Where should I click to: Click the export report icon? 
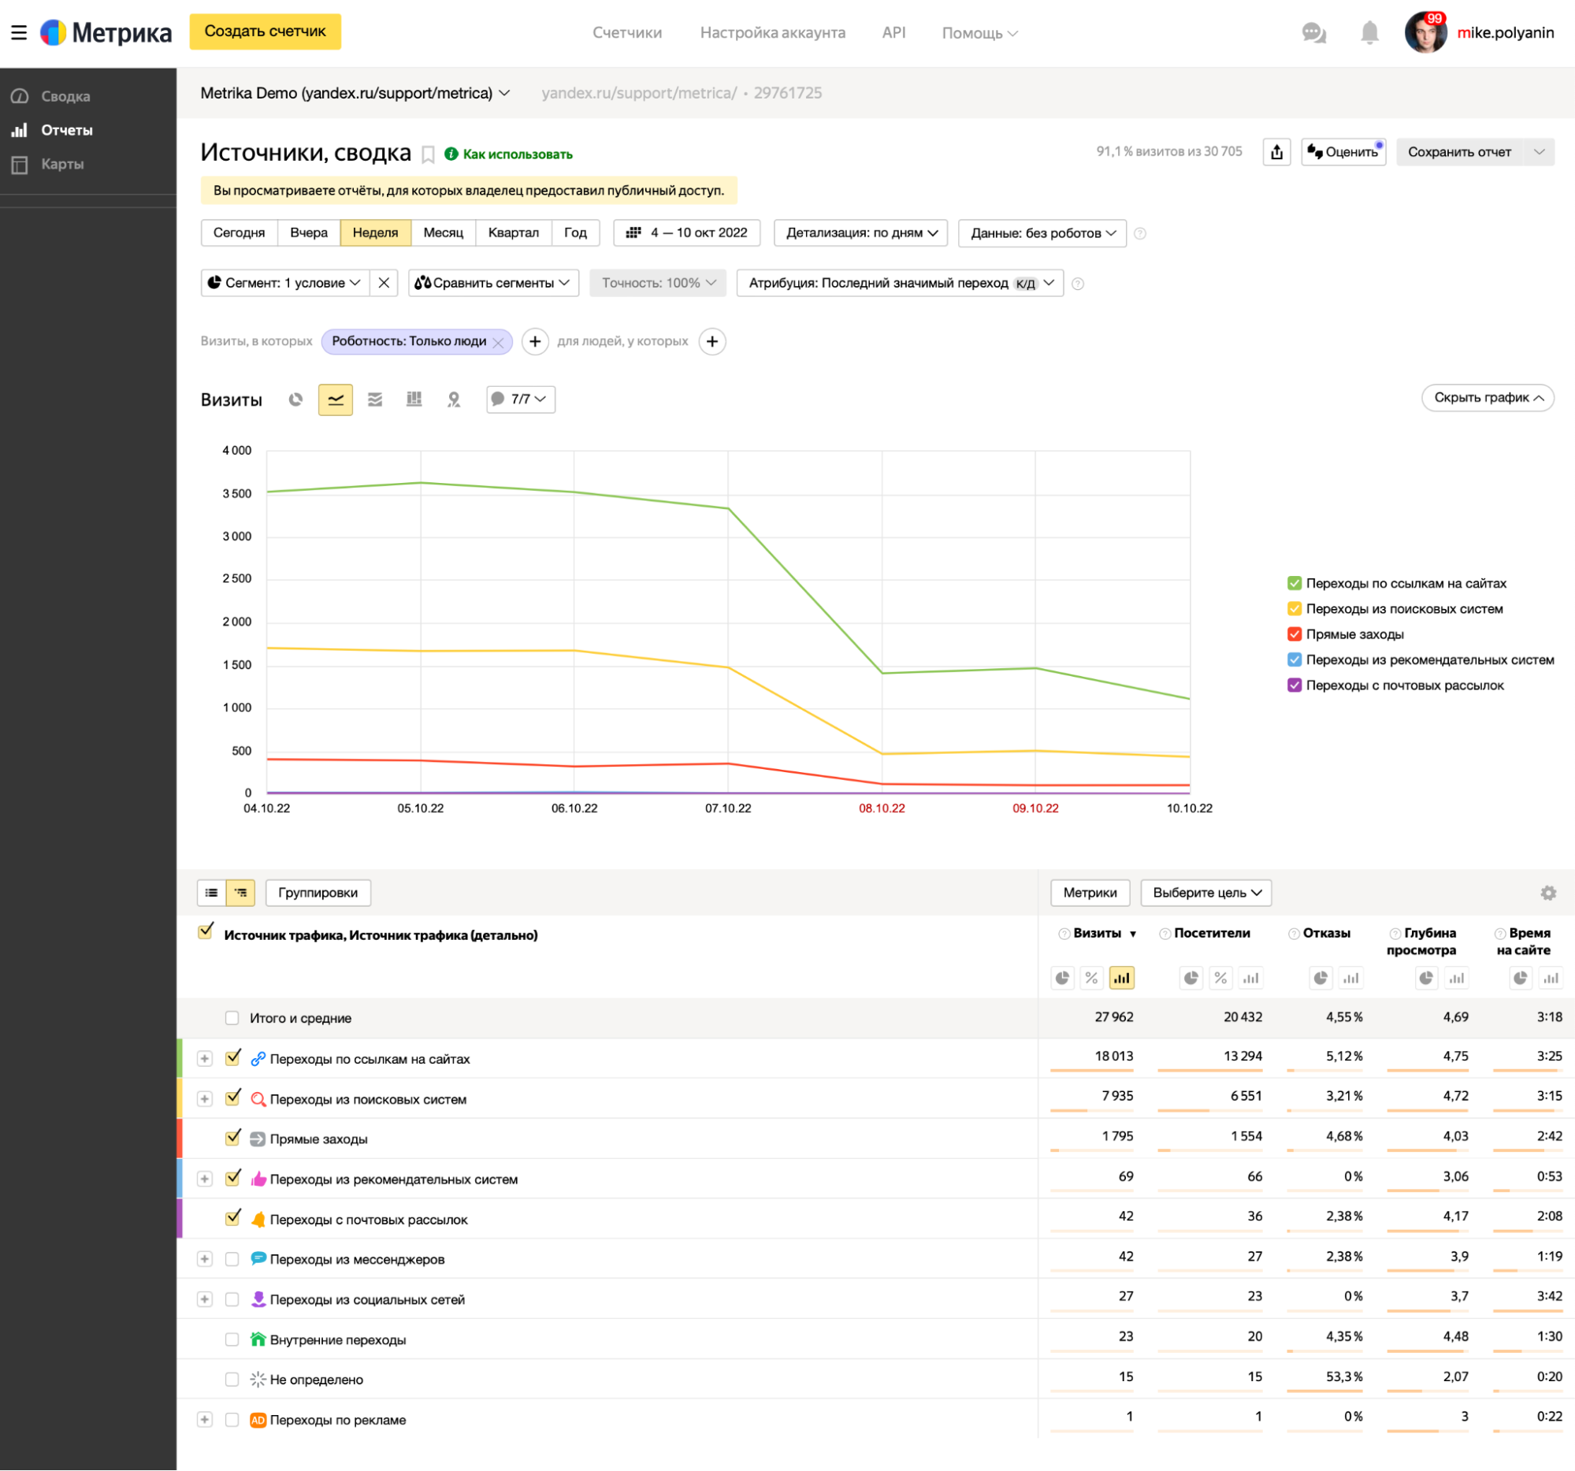(x=1276, y=152)
